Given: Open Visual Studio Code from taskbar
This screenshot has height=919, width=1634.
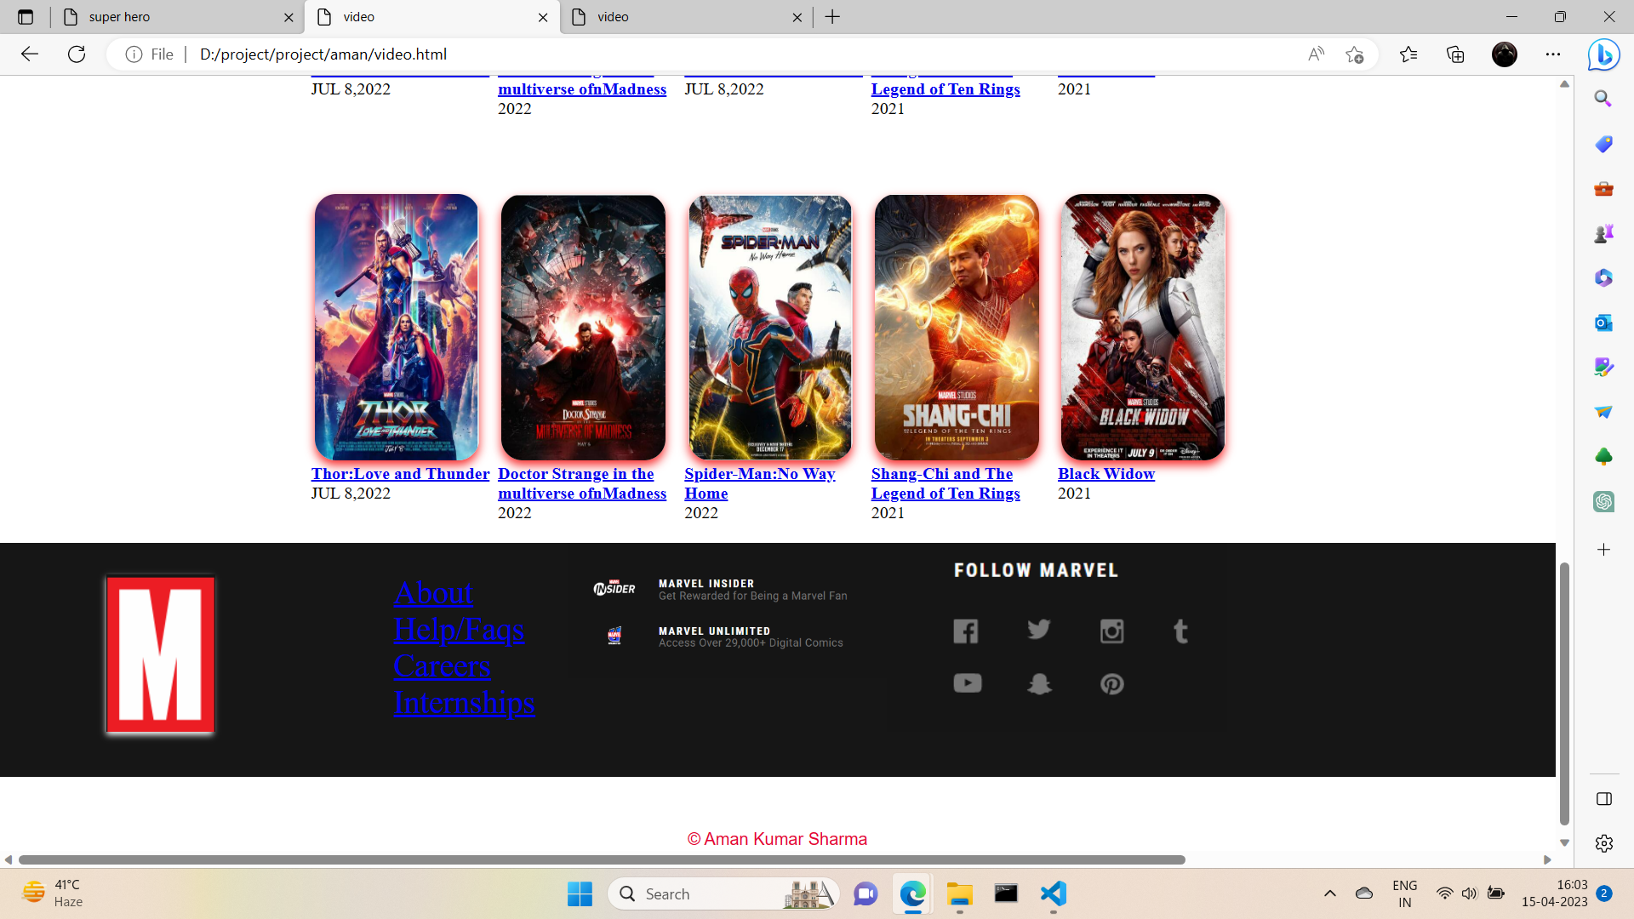Looking at the screenshot, I should tap(1053, 893).
